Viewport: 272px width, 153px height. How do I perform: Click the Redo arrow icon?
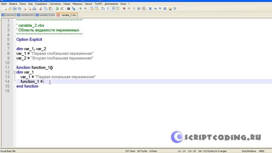[x=62, y=8]
